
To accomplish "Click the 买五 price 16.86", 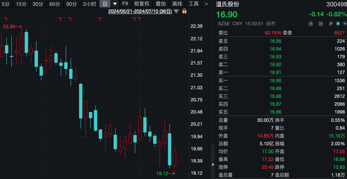I will [x=275, y=112].
